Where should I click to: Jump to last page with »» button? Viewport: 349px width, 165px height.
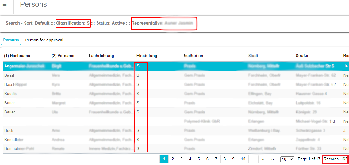tap(272, 159)
